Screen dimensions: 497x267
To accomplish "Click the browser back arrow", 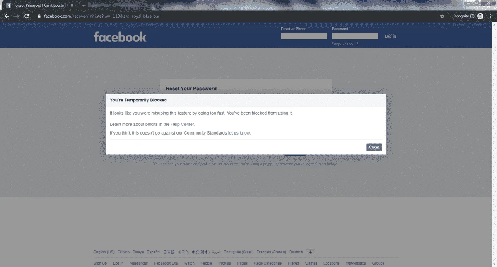I will (7, 16).
